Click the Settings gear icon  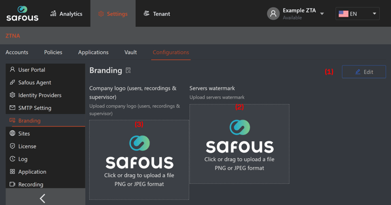[x=101, y=14]
